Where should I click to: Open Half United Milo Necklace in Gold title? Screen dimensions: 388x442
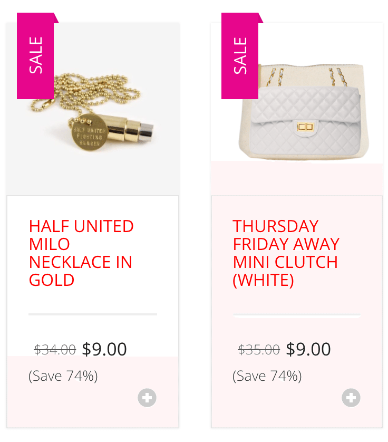point(81,253)
